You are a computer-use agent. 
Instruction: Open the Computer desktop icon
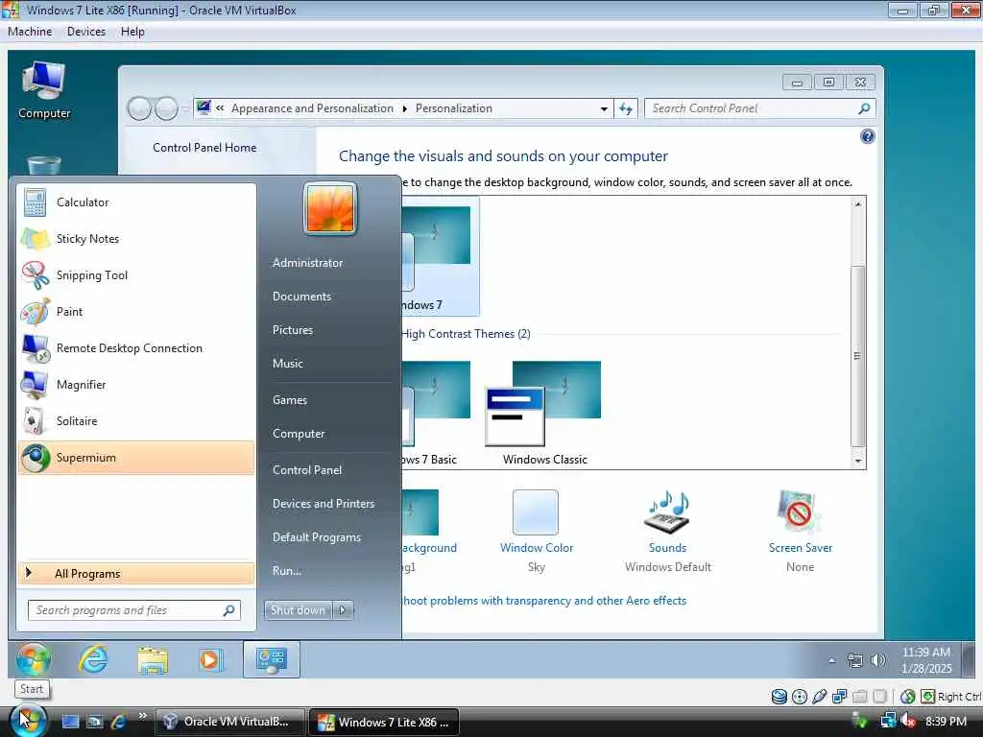44,89
